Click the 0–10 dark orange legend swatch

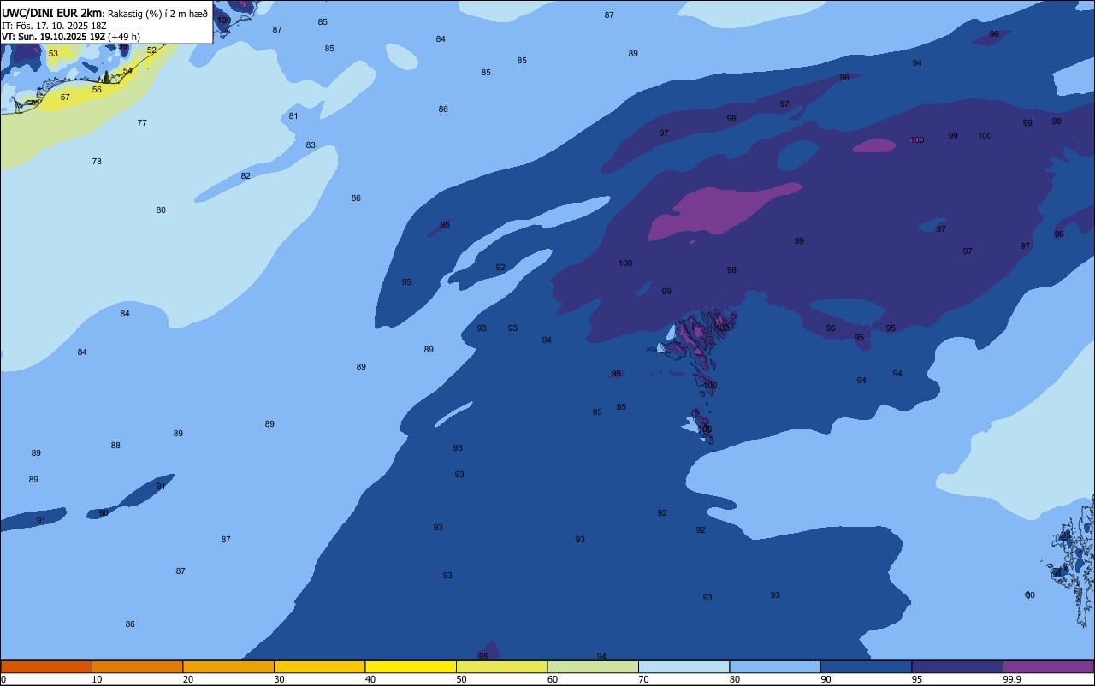46,666
